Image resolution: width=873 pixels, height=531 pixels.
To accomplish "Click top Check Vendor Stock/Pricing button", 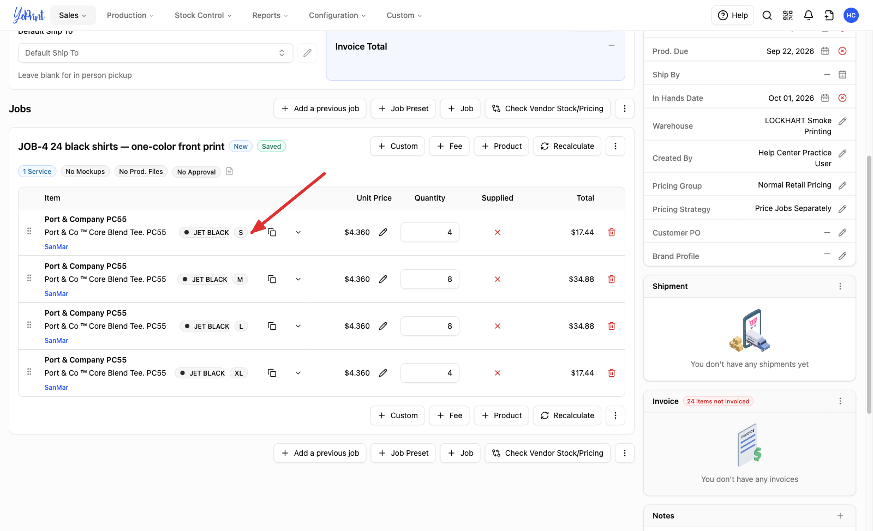I will tap(548, 108).
